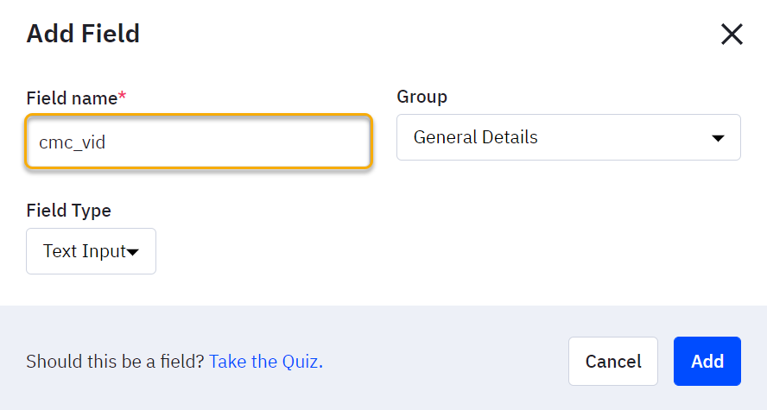Click the red required asterisk
The height and width of the screenshot is (410, 767).
123,97
